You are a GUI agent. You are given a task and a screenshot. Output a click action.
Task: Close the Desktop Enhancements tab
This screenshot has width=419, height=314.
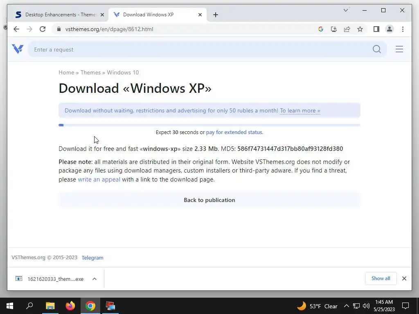(102, 15)
